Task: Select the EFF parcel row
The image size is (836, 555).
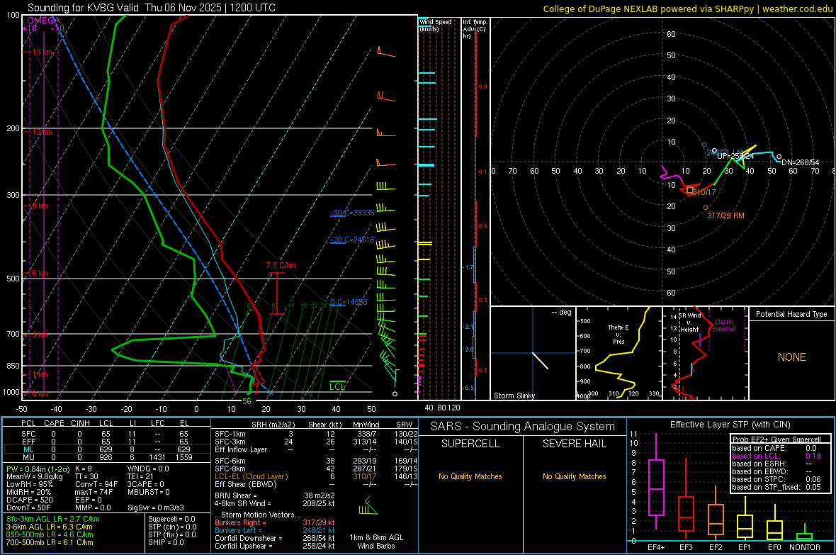Action: [x=106, y=442]
